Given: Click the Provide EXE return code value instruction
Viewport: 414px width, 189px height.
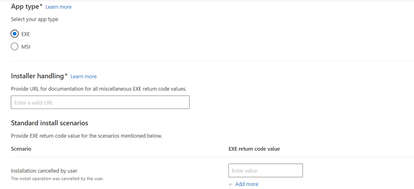Looking at the screenshot, I should point(86,136).
